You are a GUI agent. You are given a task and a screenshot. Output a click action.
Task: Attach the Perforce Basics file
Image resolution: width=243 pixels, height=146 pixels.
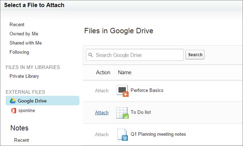(x=102, y=90)
